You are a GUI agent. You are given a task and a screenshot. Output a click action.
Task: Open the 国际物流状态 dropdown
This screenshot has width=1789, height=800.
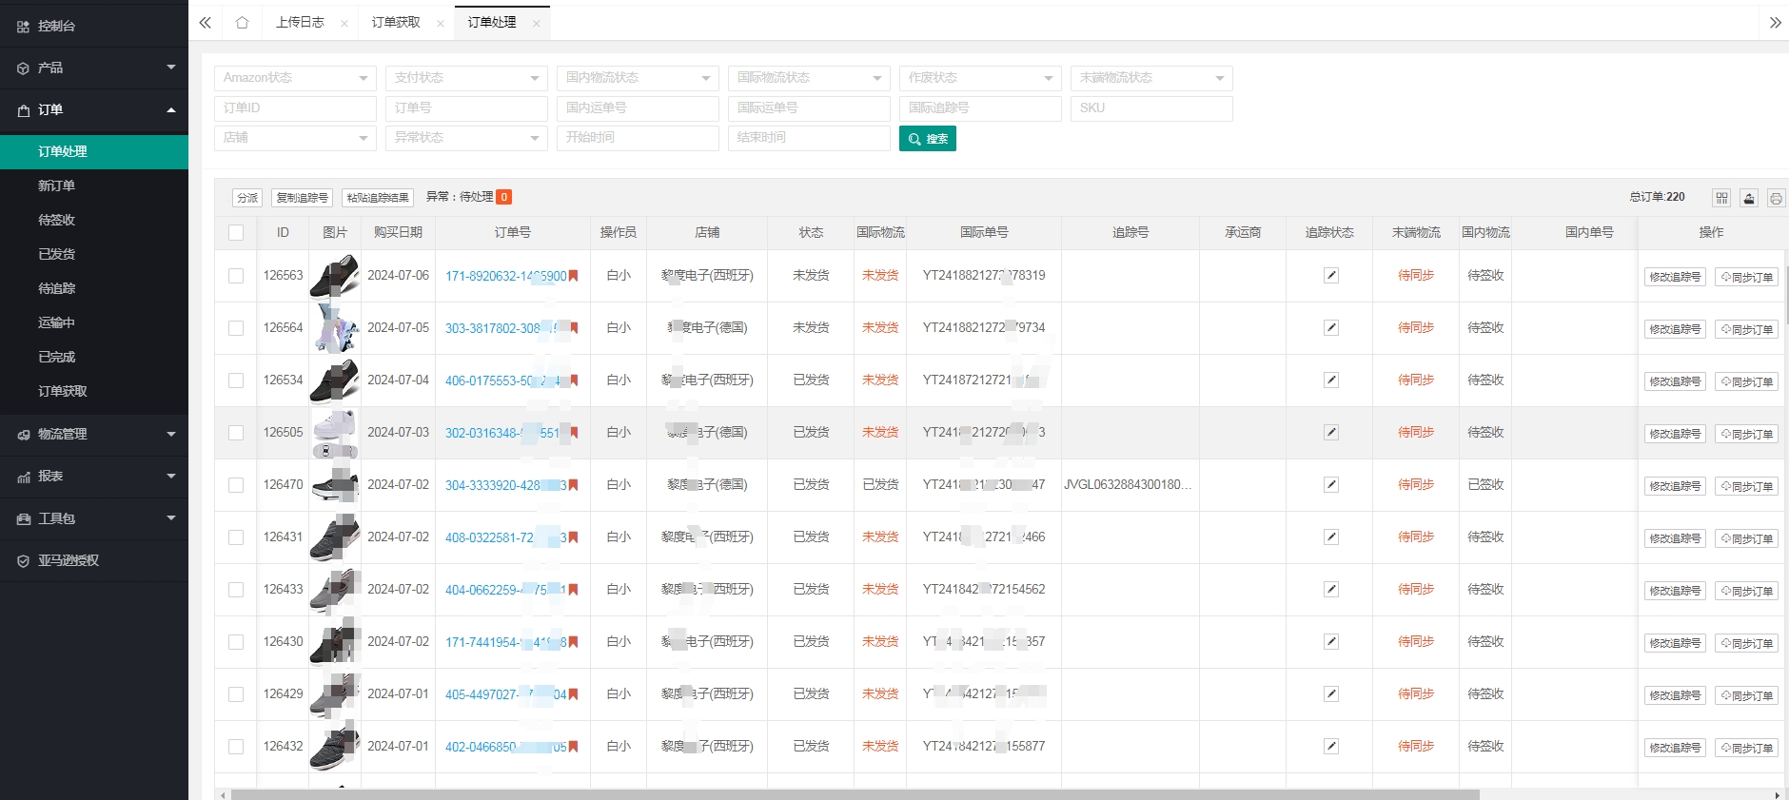pos(809,78)
